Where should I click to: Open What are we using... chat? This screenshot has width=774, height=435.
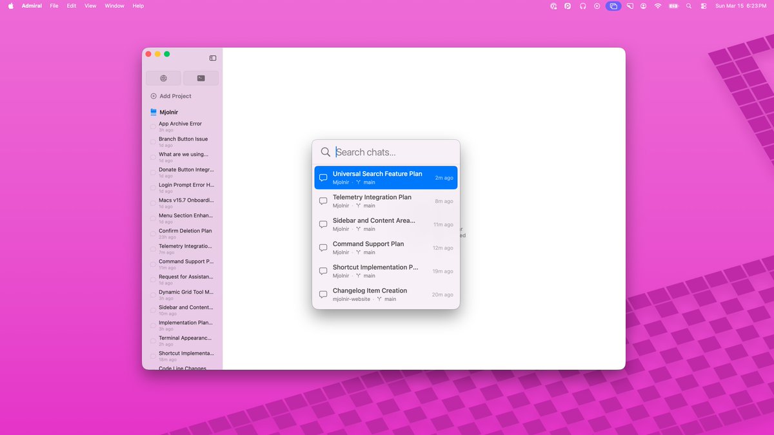tap(183, 157)
